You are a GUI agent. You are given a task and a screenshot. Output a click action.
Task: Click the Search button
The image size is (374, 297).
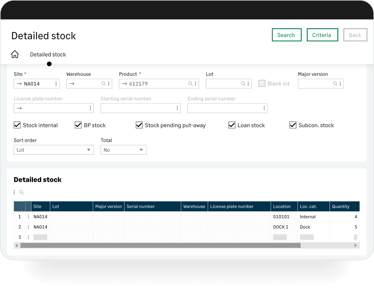287,35
